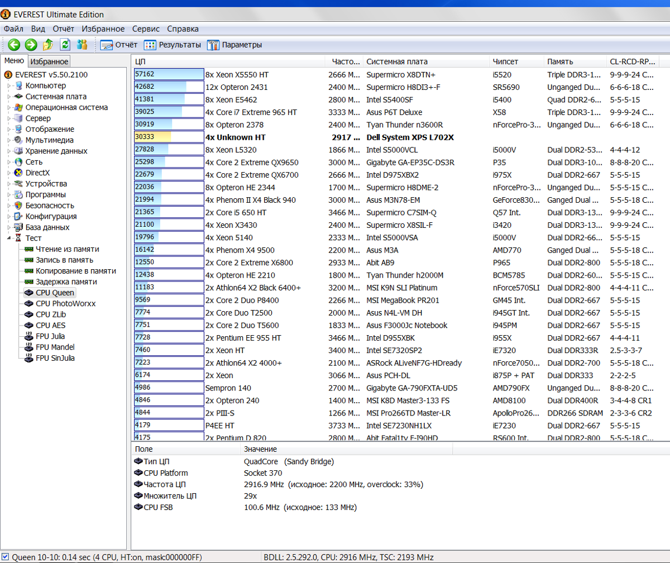
Task: Click the green Back arrow icon
Action: point(14,45)
